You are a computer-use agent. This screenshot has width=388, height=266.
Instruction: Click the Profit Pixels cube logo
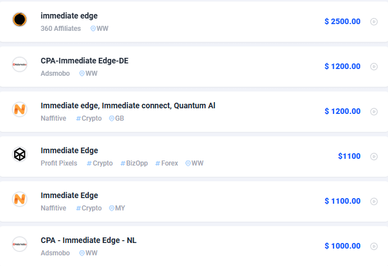[20, 154]
